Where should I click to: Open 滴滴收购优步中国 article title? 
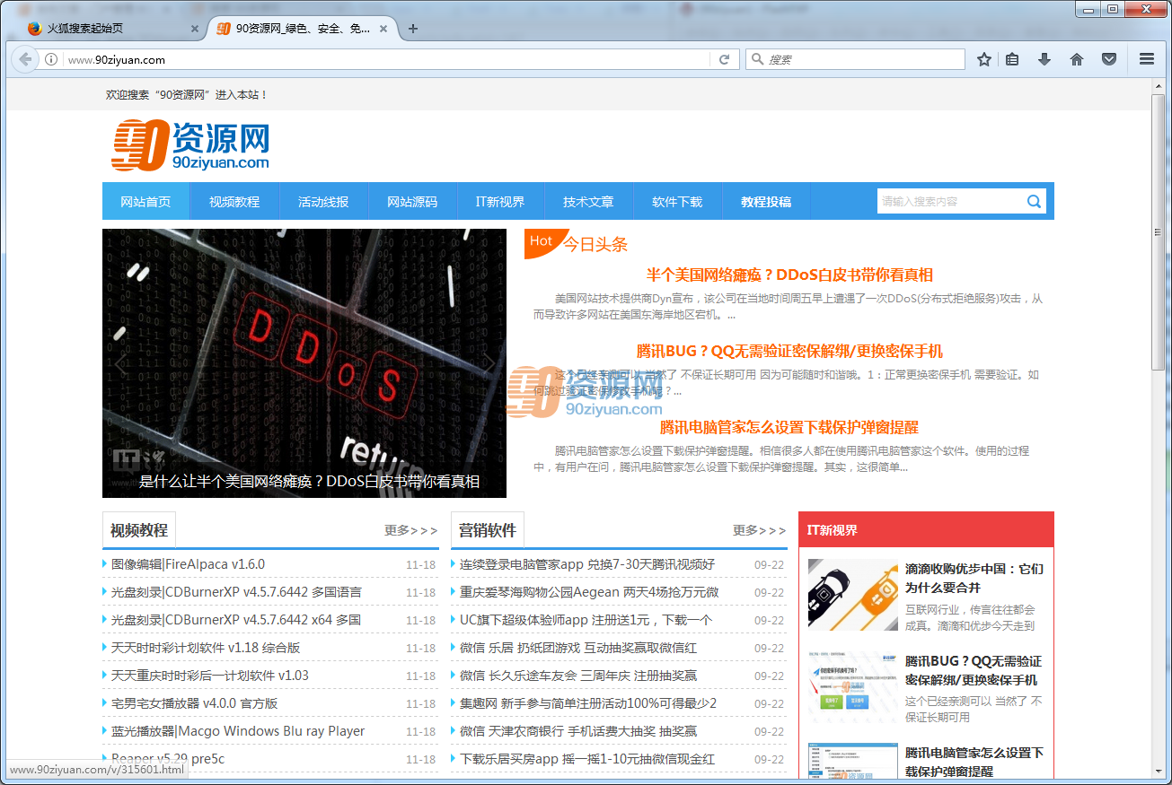[x=974, y=578]
